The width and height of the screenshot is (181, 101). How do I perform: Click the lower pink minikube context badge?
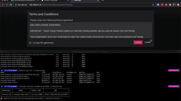(x=174, y=86)
